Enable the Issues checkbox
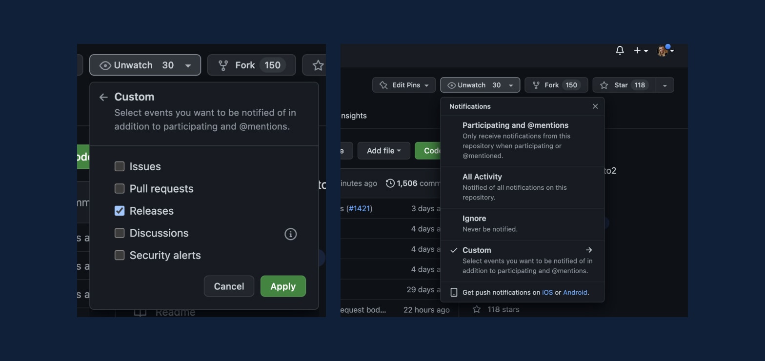Viewport: 765px width, 361px height. point(120,166)
